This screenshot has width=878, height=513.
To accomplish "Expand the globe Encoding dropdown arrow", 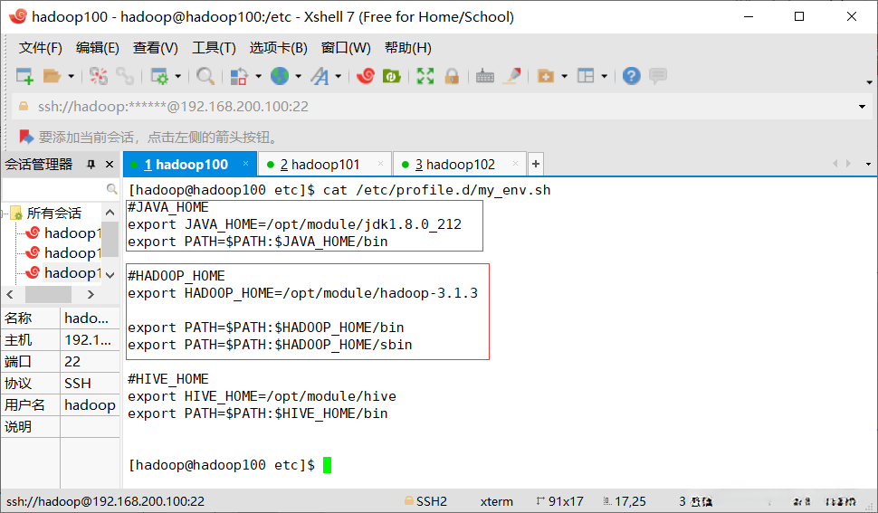I will point(298,76).
